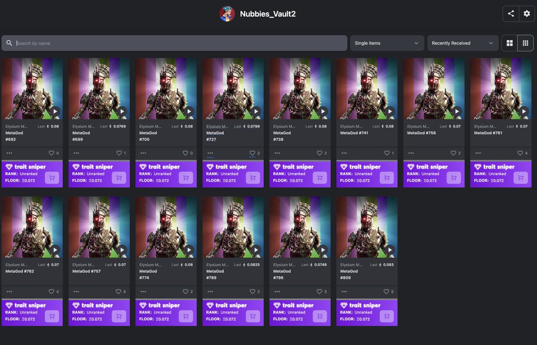
Task: Click the share icon in the top bar
Action: [x=511, y=13]
